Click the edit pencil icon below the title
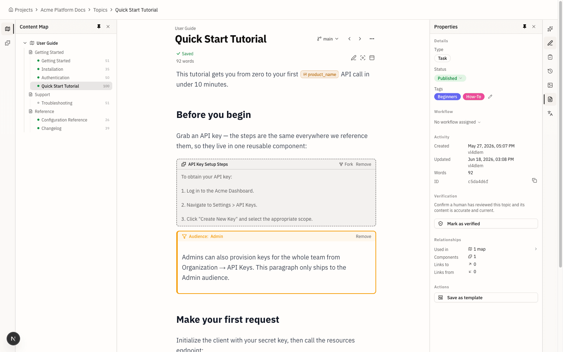The image size is (563, 352). (354, 58)
